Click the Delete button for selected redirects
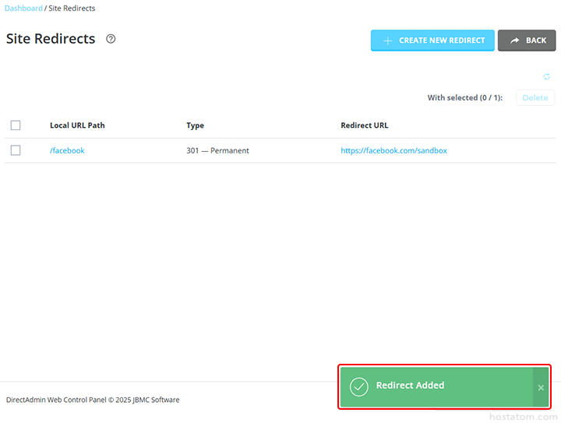 [535, 97]
